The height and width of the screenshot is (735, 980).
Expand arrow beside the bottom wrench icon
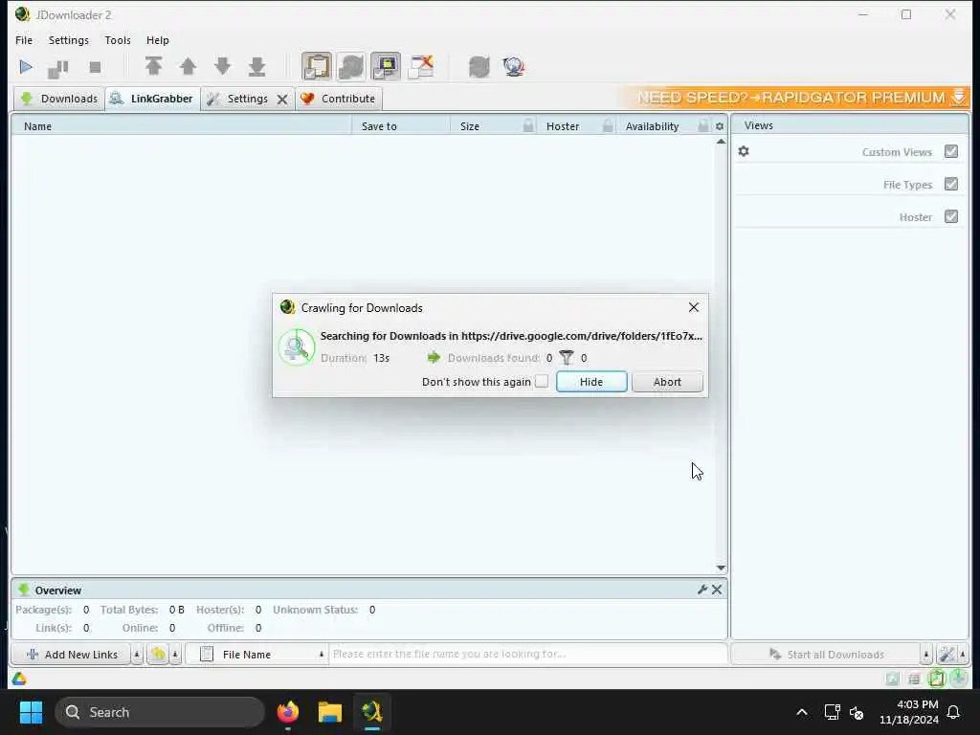click(x=963, y=655)
